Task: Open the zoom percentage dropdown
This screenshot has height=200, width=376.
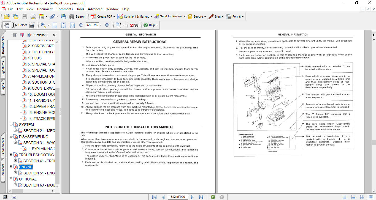Action: [x=101, y=25]
